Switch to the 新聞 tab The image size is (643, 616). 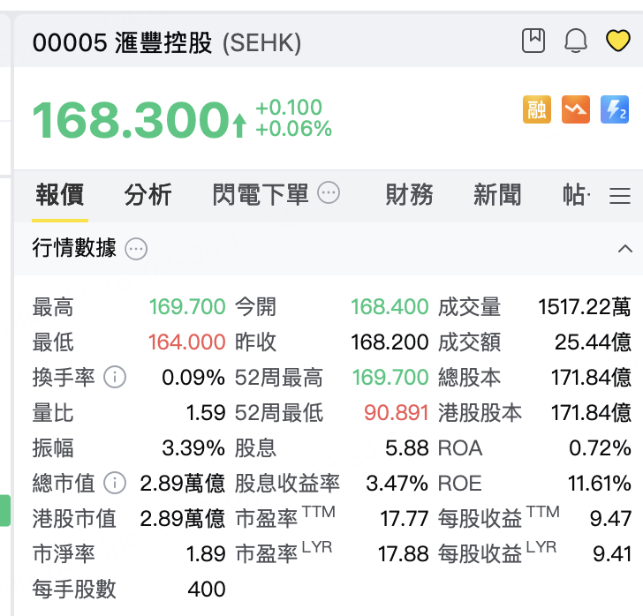497,195
